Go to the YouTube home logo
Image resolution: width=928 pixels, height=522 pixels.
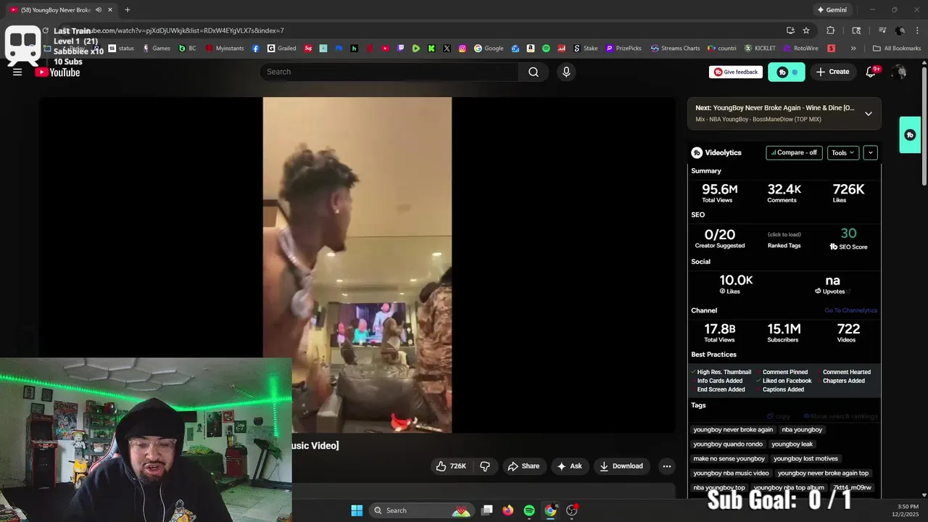tap(57, 72)
